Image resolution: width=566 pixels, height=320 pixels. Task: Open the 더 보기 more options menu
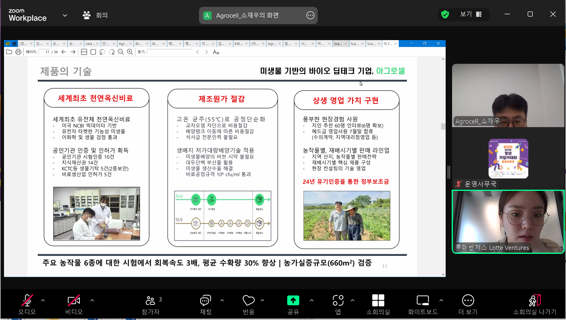coord(468,305)
